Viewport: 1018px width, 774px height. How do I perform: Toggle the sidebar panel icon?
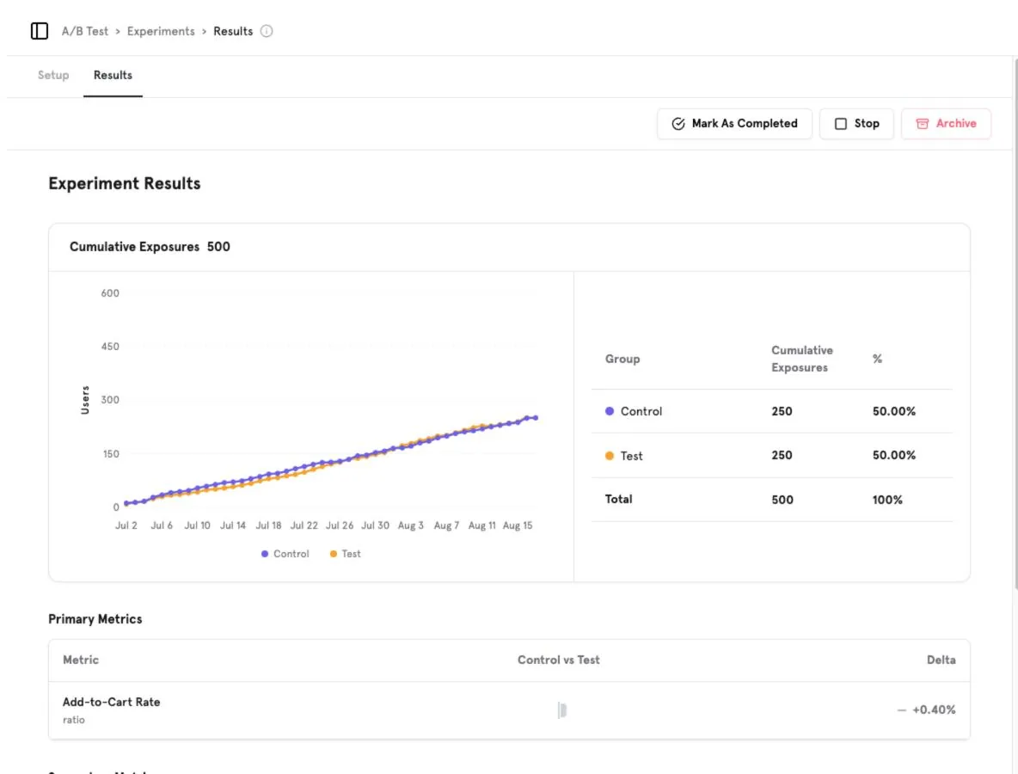point(40,31)
